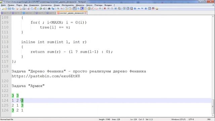Open the Инструменты menu
Image resolution: width=215 pixels, height=121 pixels.
click(x=68, y=5)
